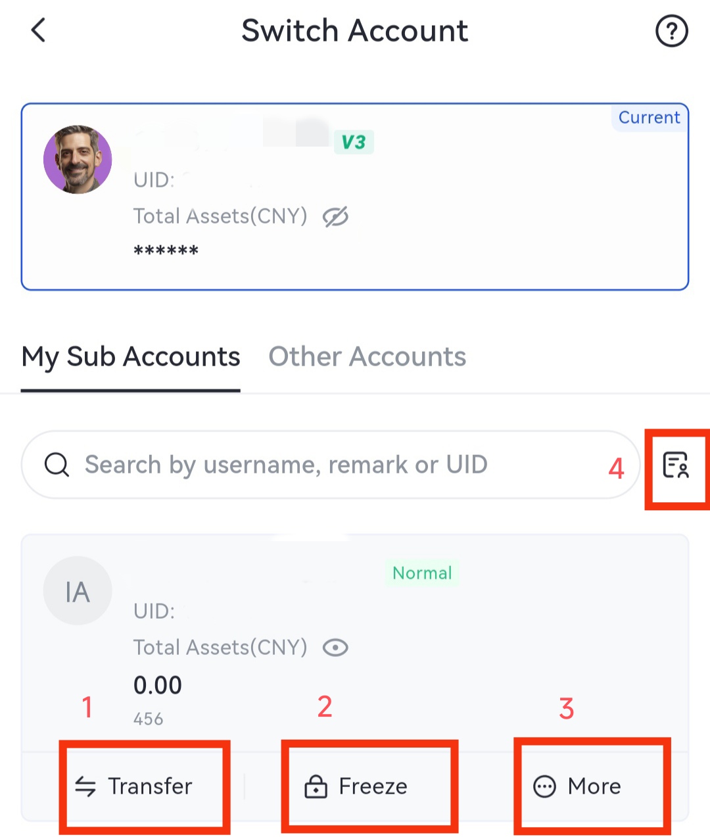This screenshot has height=837, width=710.
Task: Click the IA sub-account avatar
Action: pos(78,592)
